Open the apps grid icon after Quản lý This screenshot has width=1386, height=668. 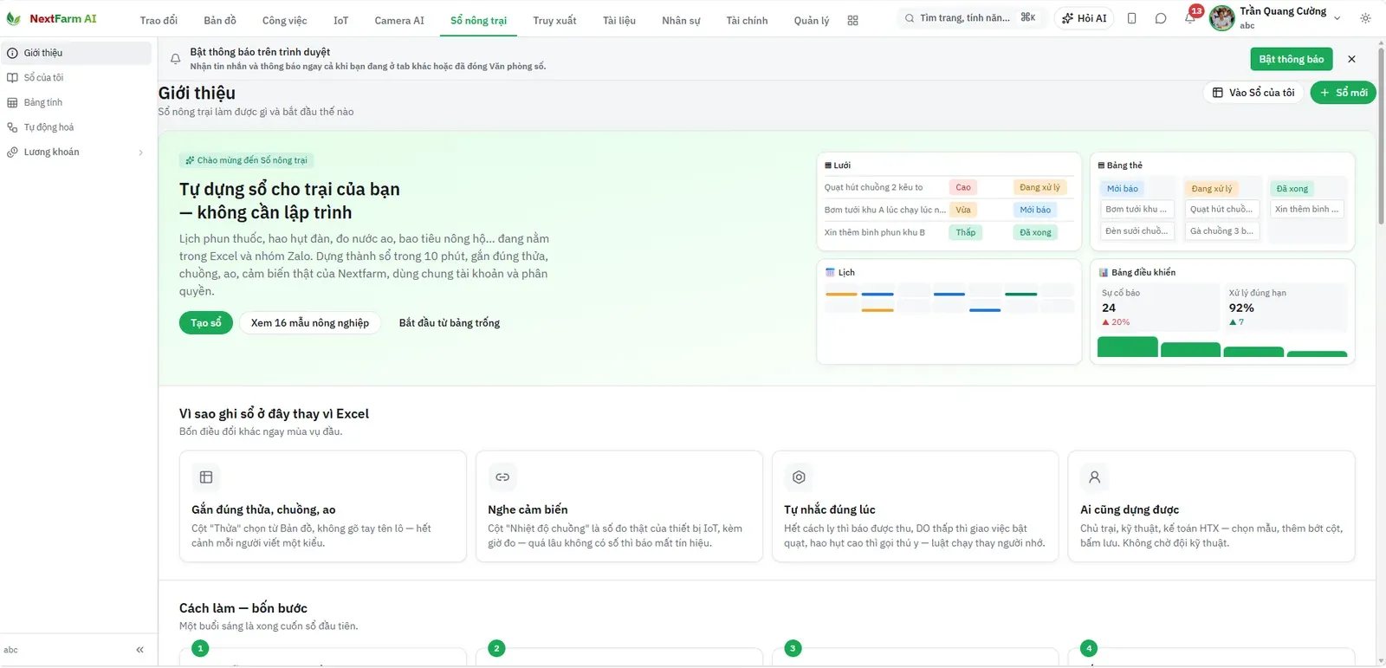point(852,20)
